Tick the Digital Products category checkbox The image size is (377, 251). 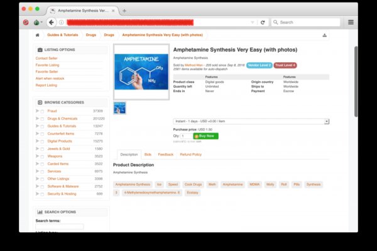click(42, 141)
